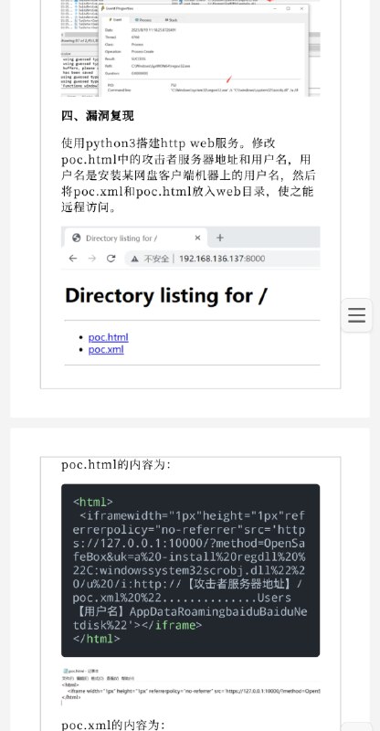
Task: Click the paragraph starting 使用python3搭建http
Action: 187,175
